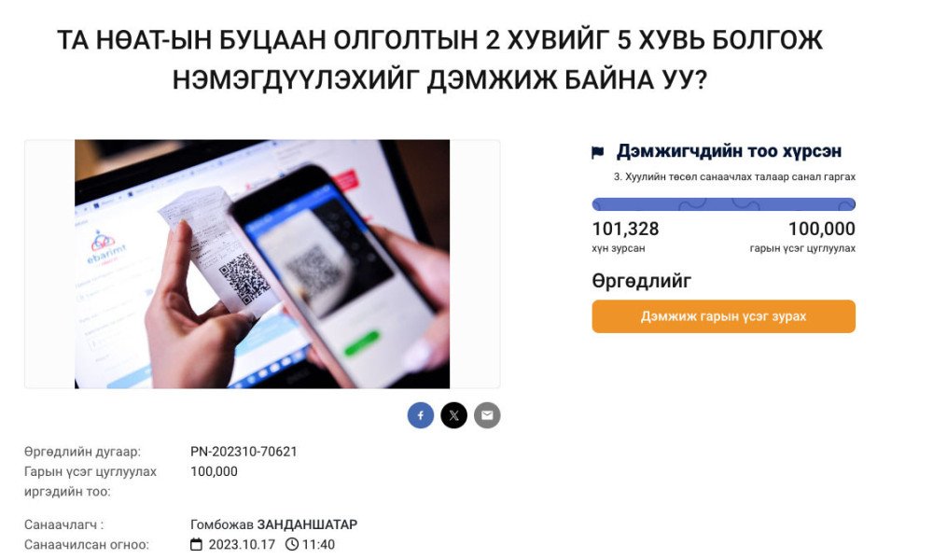This screenshot has height=559, width=933.
Task: Click the flag icon beside Дэмжигчдийн тоо хүрсэн
Action: pos(597,152)
